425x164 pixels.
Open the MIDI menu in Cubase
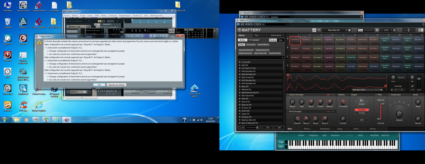click(97, 15)
